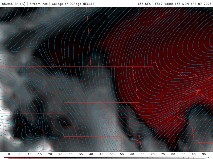Click the "Valid: 18Z MON APR 07 2025" text
The height and width of the screenshot is (159, 213).
tap(188, 4)
